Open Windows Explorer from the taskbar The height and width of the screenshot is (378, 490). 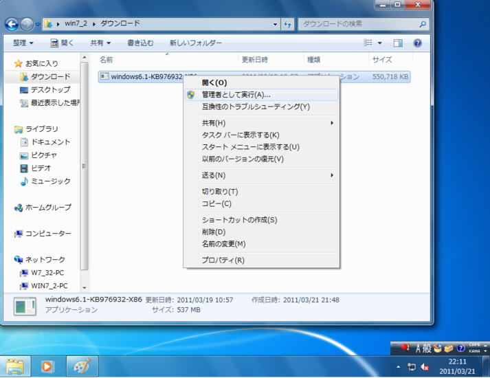pos(14,366)
